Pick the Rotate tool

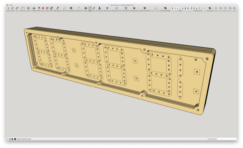point(47,8)
